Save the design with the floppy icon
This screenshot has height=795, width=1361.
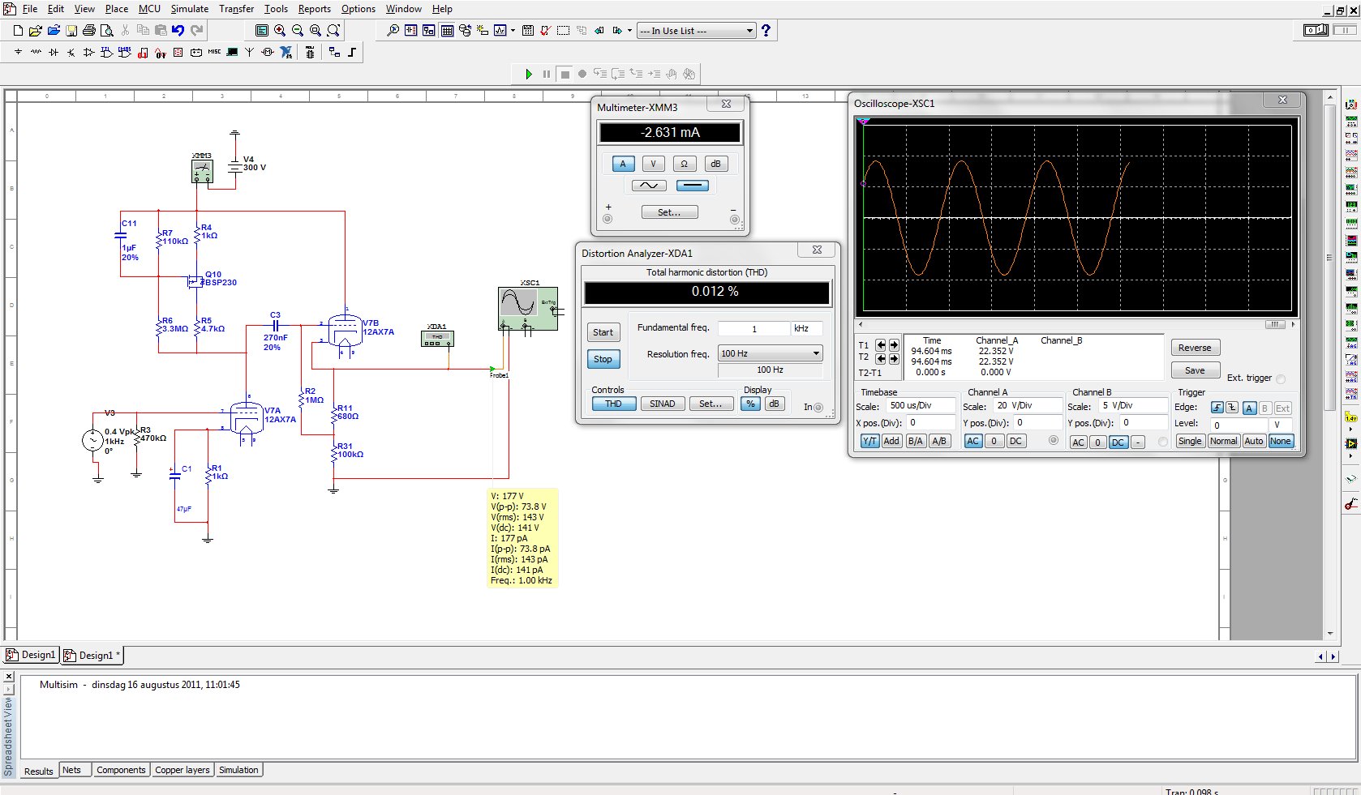(x=71, y=31)
